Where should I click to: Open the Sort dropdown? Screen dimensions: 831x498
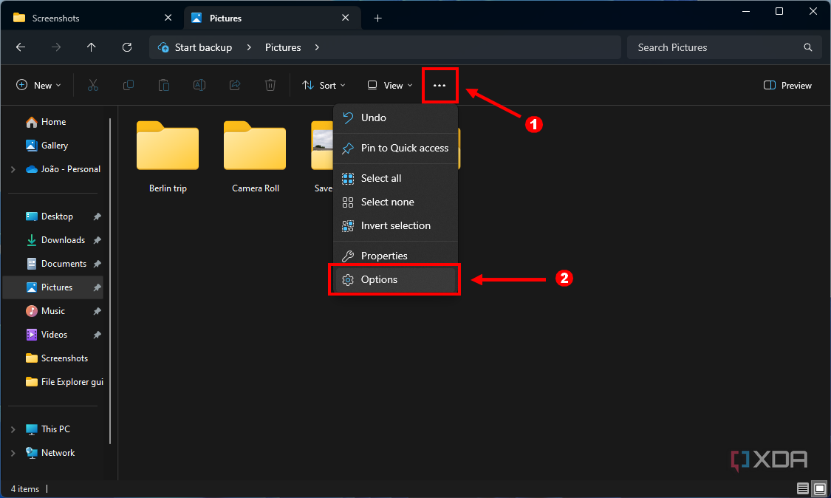[323, 85]
